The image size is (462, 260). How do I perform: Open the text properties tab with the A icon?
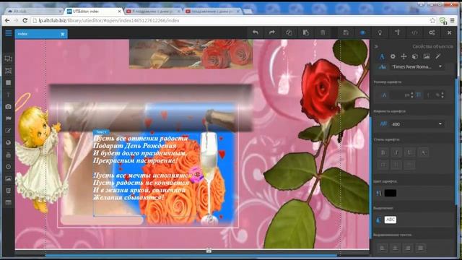382,56
